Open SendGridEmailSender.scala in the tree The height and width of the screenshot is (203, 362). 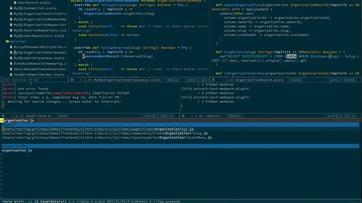(x=39, y=74)
